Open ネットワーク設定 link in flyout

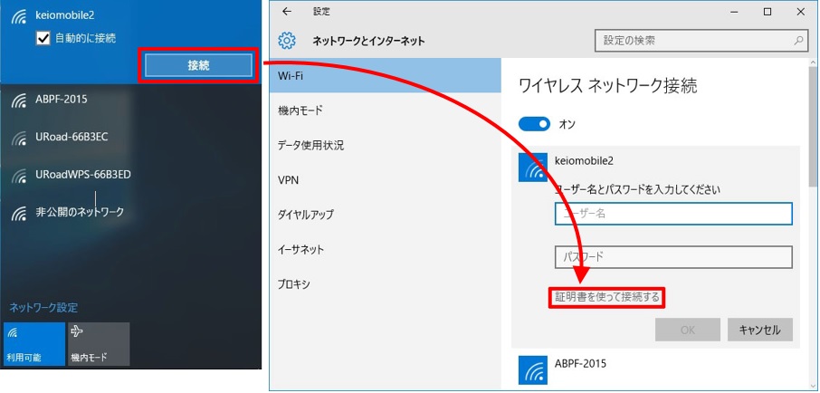tap(43, 308)
